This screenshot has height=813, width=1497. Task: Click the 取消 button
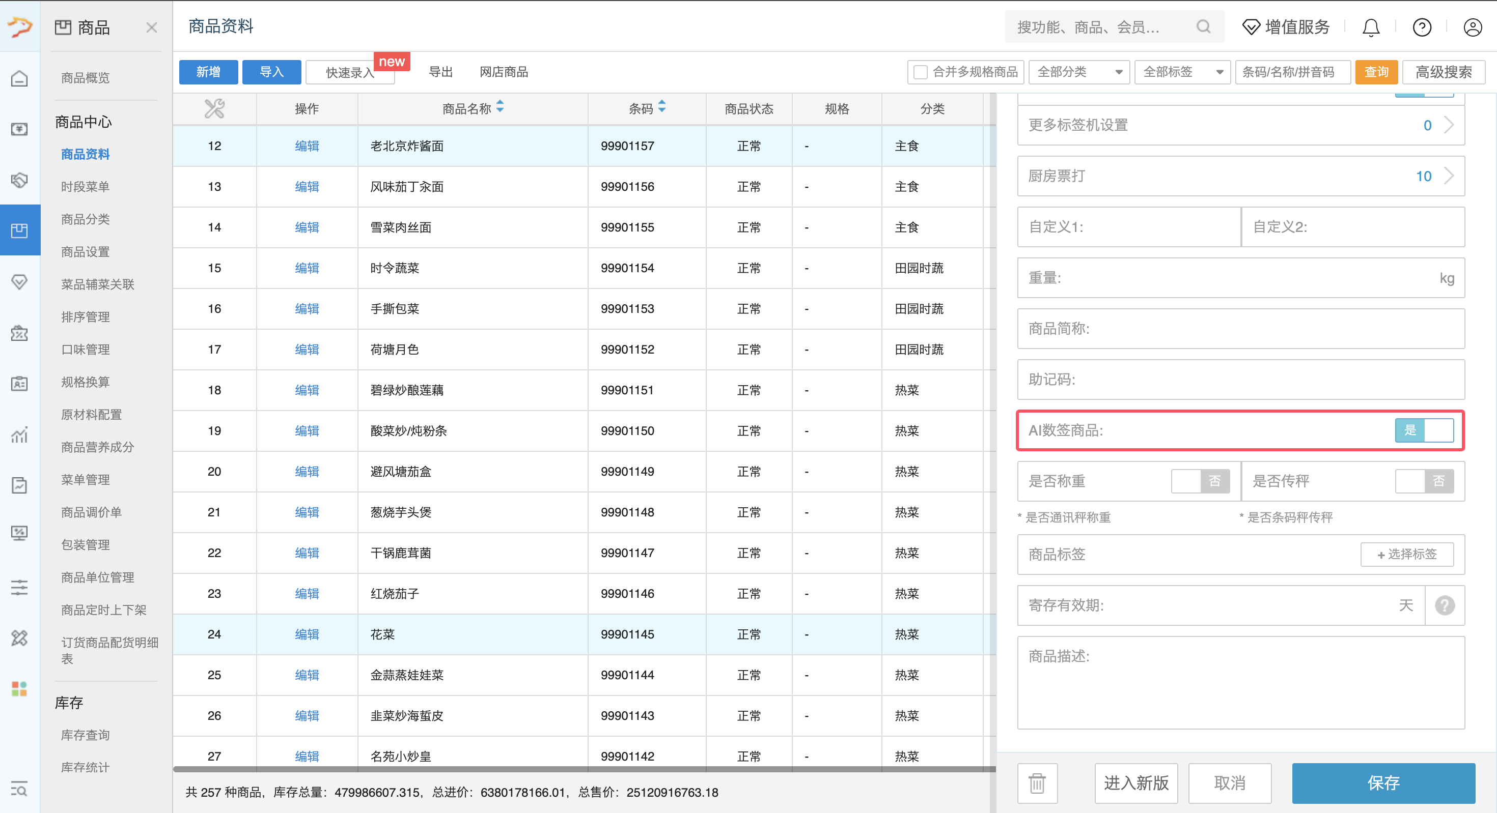1230,783
